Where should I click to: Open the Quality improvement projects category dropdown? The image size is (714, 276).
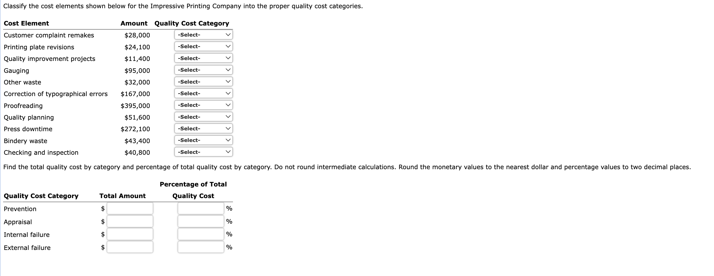203,58
